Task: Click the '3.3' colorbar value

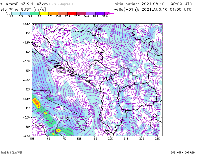Action: 21,16
